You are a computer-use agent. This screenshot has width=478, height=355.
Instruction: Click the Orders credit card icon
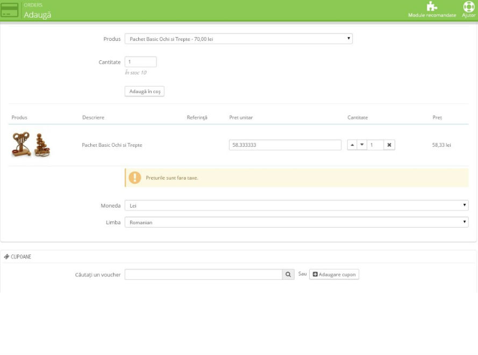click(10, 10)
